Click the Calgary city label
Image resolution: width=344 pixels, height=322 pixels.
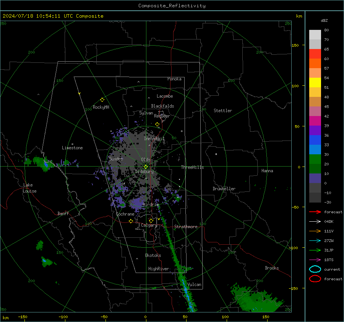click(x=149, y=225)
